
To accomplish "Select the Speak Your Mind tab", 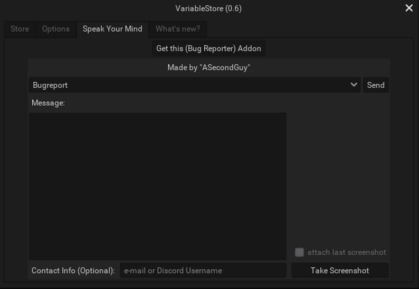I will click(x=112, y=29).
